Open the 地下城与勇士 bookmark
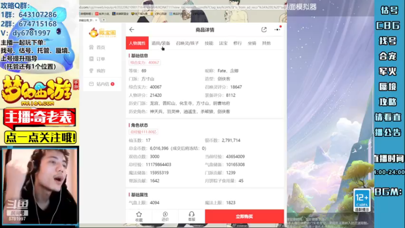The width and height of the screenshot is (405, 228). [140, 14]
